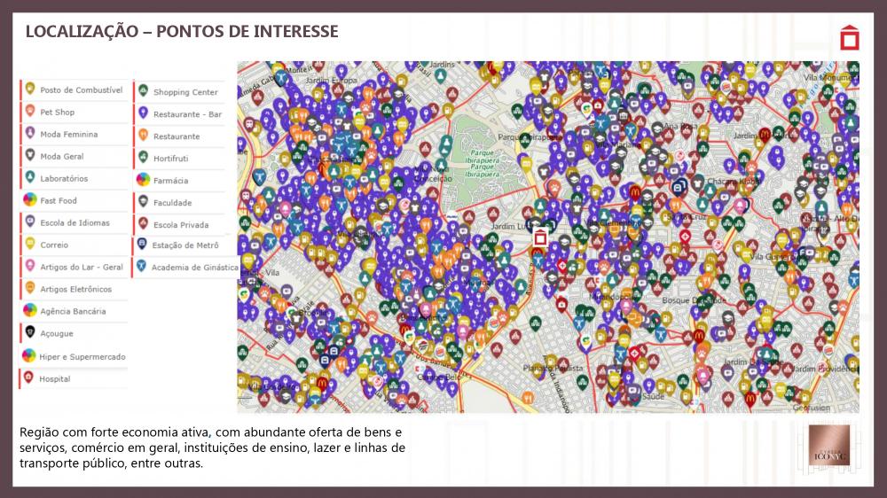Select the Pet Shop legend icon

(x=29, y=112)
